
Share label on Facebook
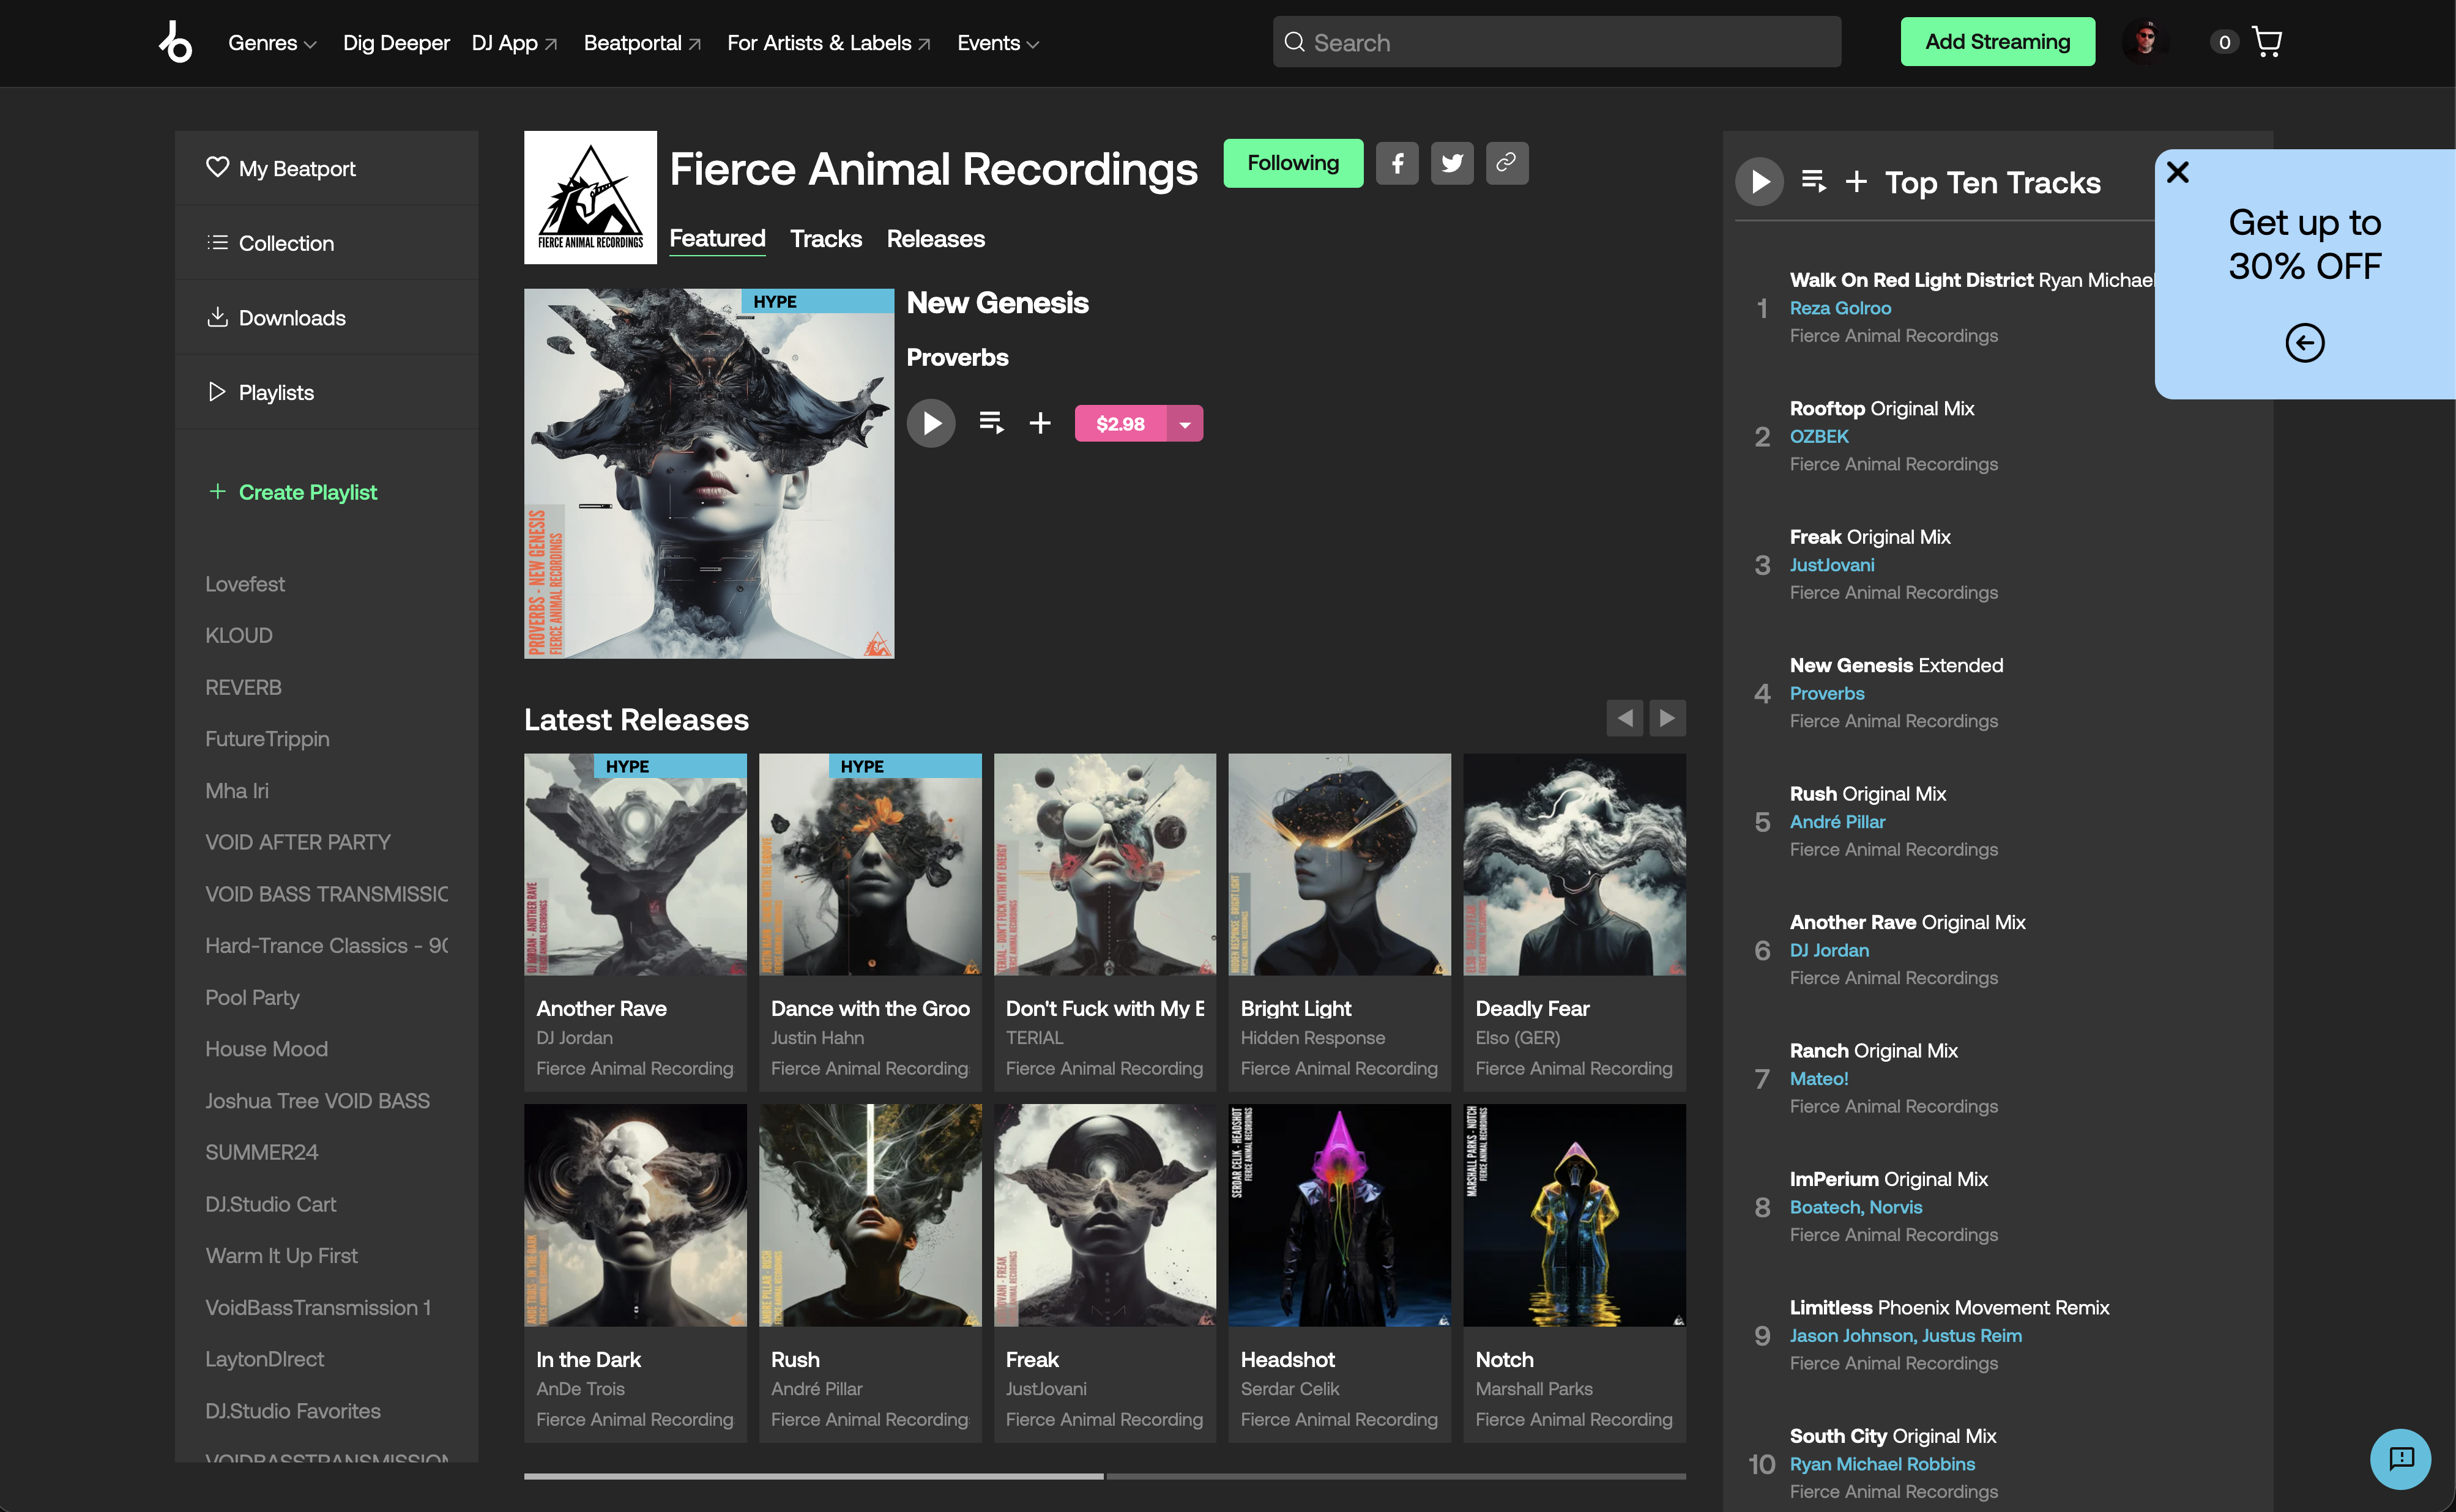click(x=1397, y=163)
